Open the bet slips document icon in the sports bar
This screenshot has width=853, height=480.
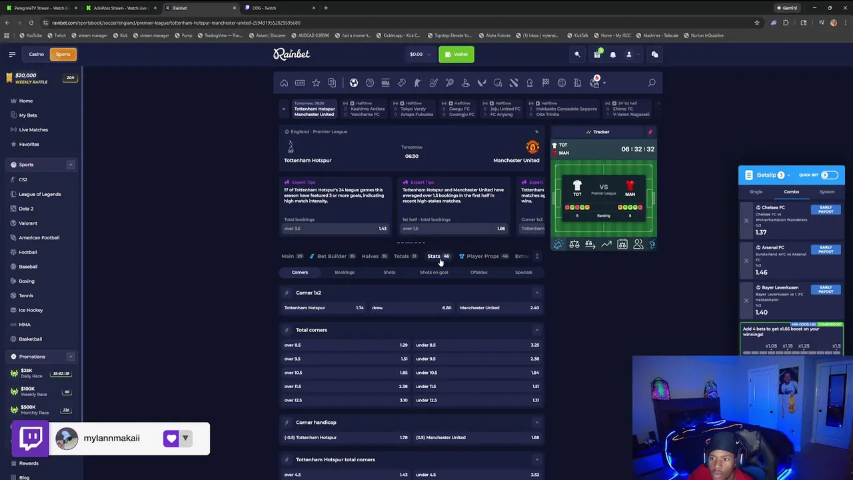332,83
